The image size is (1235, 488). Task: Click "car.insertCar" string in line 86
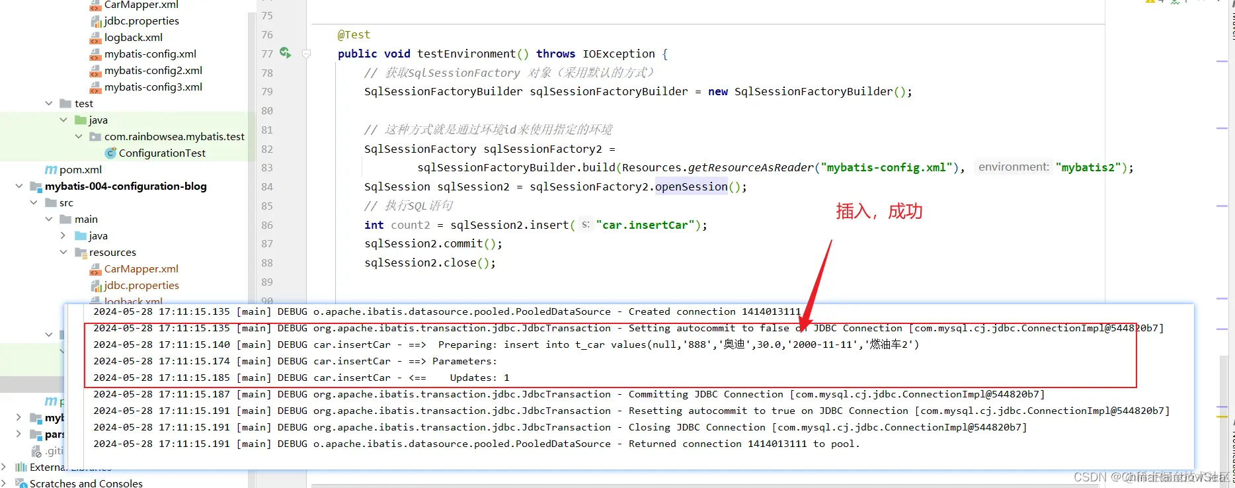click(x=645, y=225)
